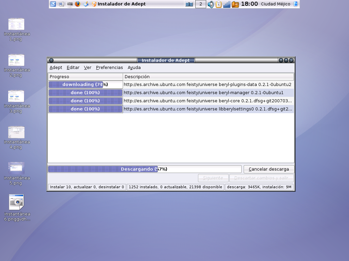This screenshot has width=349, height=261.
Task: Launch Firefox from the panel
Action: click(x=78, y=4)
